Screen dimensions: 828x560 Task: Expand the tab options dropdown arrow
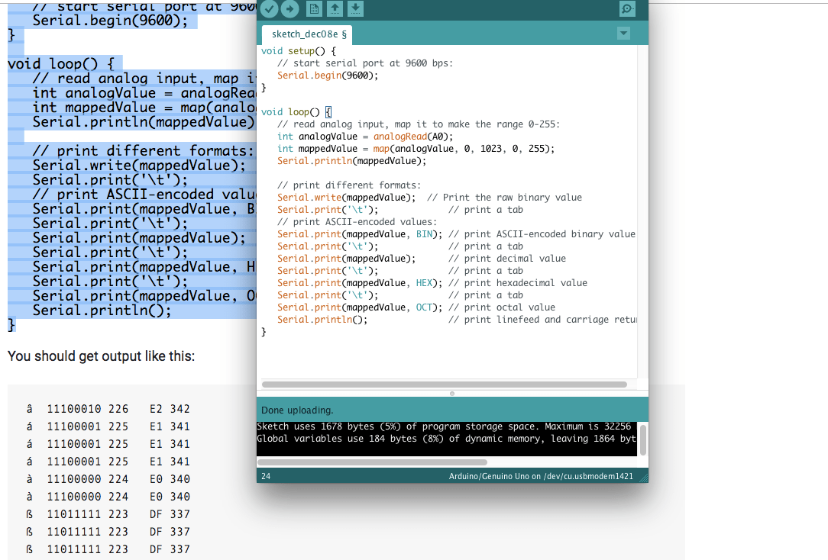click(623, 34)
